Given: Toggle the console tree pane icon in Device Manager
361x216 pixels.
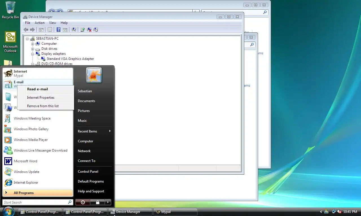Looking at the screenshot, I should (41, 30).
